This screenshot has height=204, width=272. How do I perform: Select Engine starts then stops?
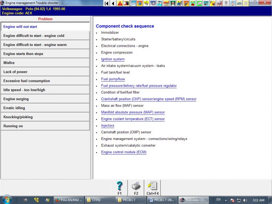45,54
